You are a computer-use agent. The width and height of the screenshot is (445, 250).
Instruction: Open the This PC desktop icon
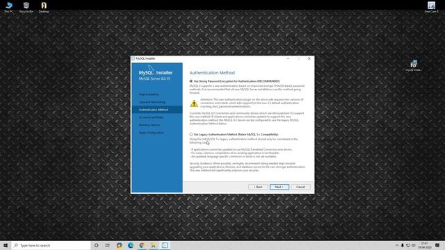(8, 7)
